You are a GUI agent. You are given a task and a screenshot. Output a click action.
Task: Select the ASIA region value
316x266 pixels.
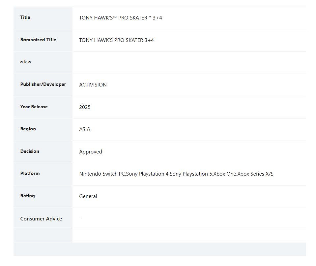(x=85, y=129)
